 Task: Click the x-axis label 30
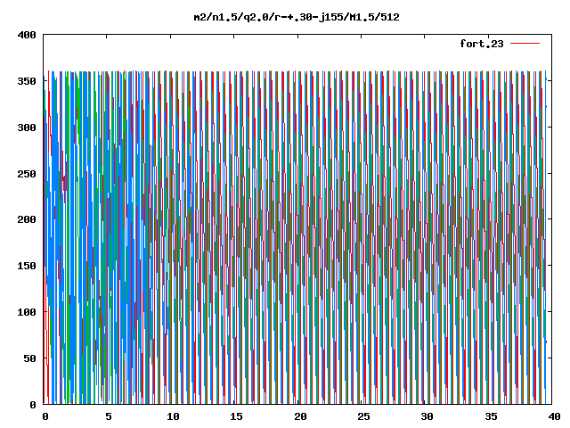(427, 416)
